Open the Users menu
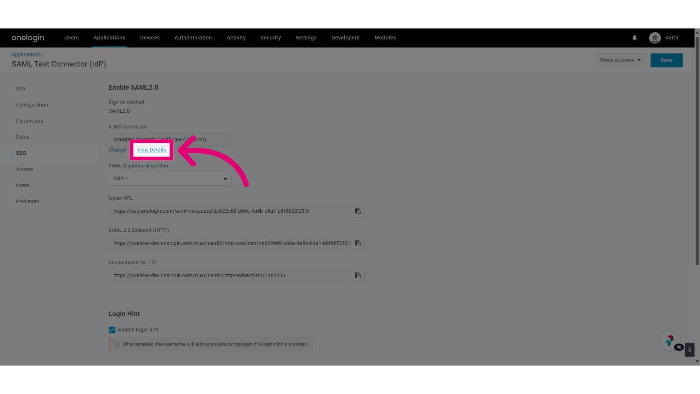 coord(71,38)
